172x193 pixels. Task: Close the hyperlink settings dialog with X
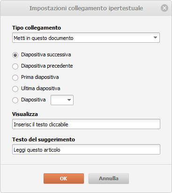click(165, 8)
